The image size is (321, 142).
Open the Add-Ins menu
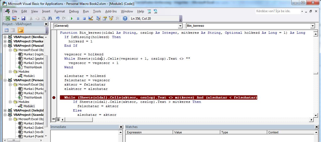(111, 11)
